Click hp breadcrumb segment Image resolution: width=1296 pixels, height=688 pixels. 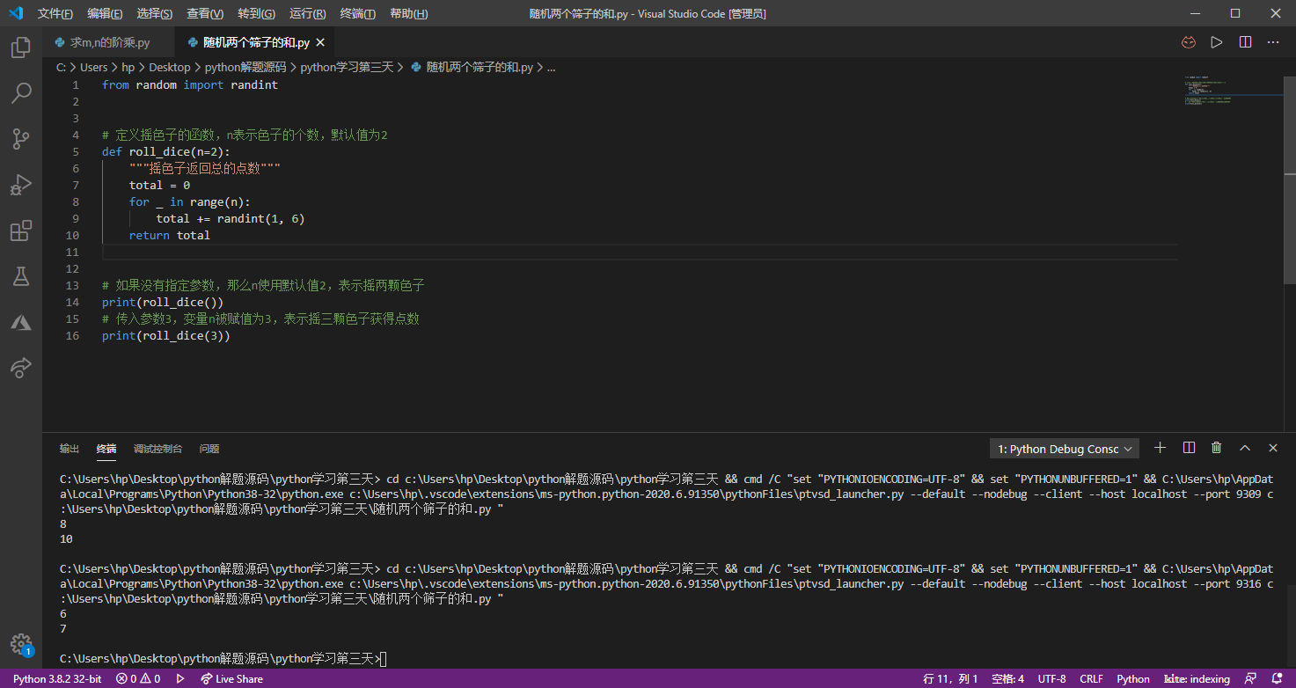(x=128, y=67)
